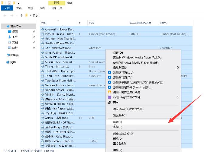Click music icon of Okawari - Flower Dan file
204x152 pixels.
[x=42, y=30]
